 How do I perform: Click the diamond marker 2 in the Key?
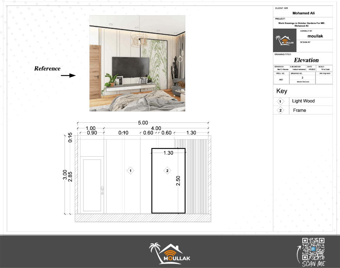pyautogui.click(x=280, y=110)
